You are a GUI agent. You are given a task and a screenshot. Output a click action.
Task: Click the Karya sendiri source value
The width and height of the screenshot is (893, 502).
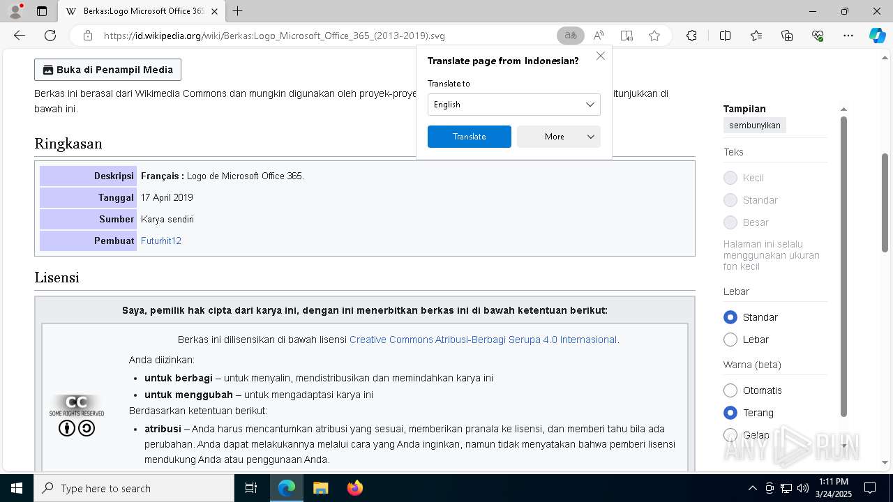point(167,219)
